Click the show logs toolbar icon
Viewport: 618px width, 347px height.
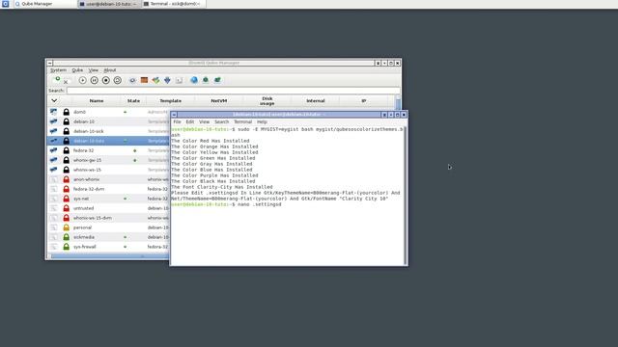point(179,80)
